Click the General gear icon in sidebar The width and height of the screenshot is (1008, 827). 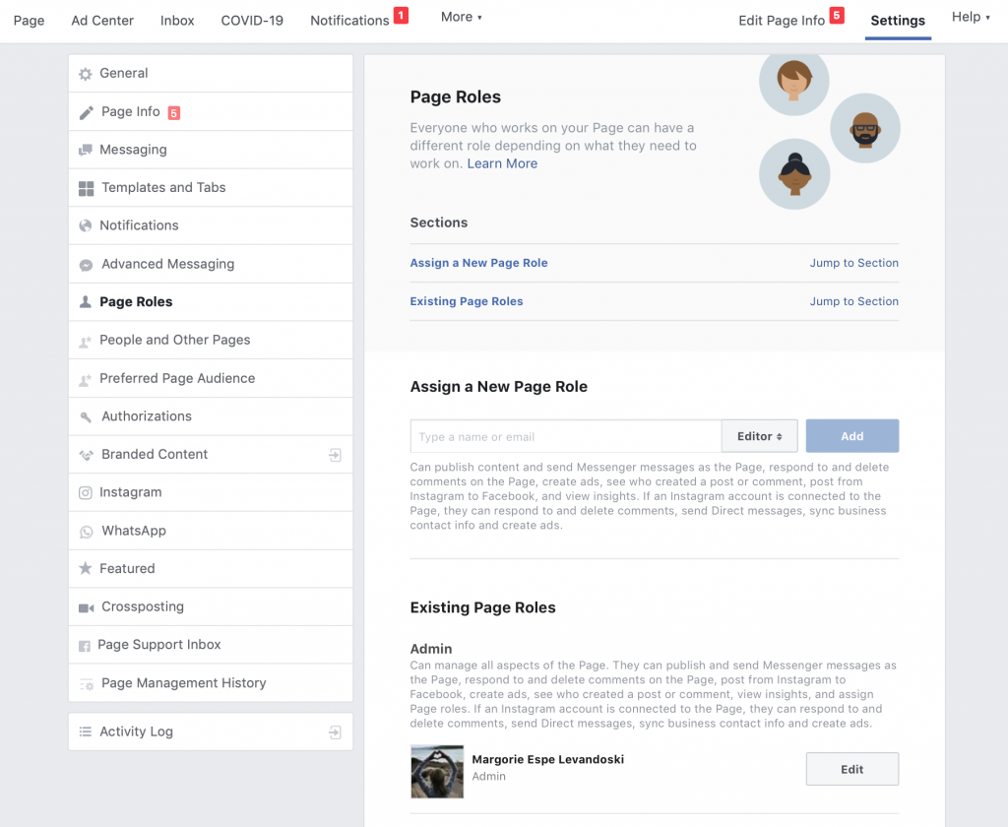point(86,74)
